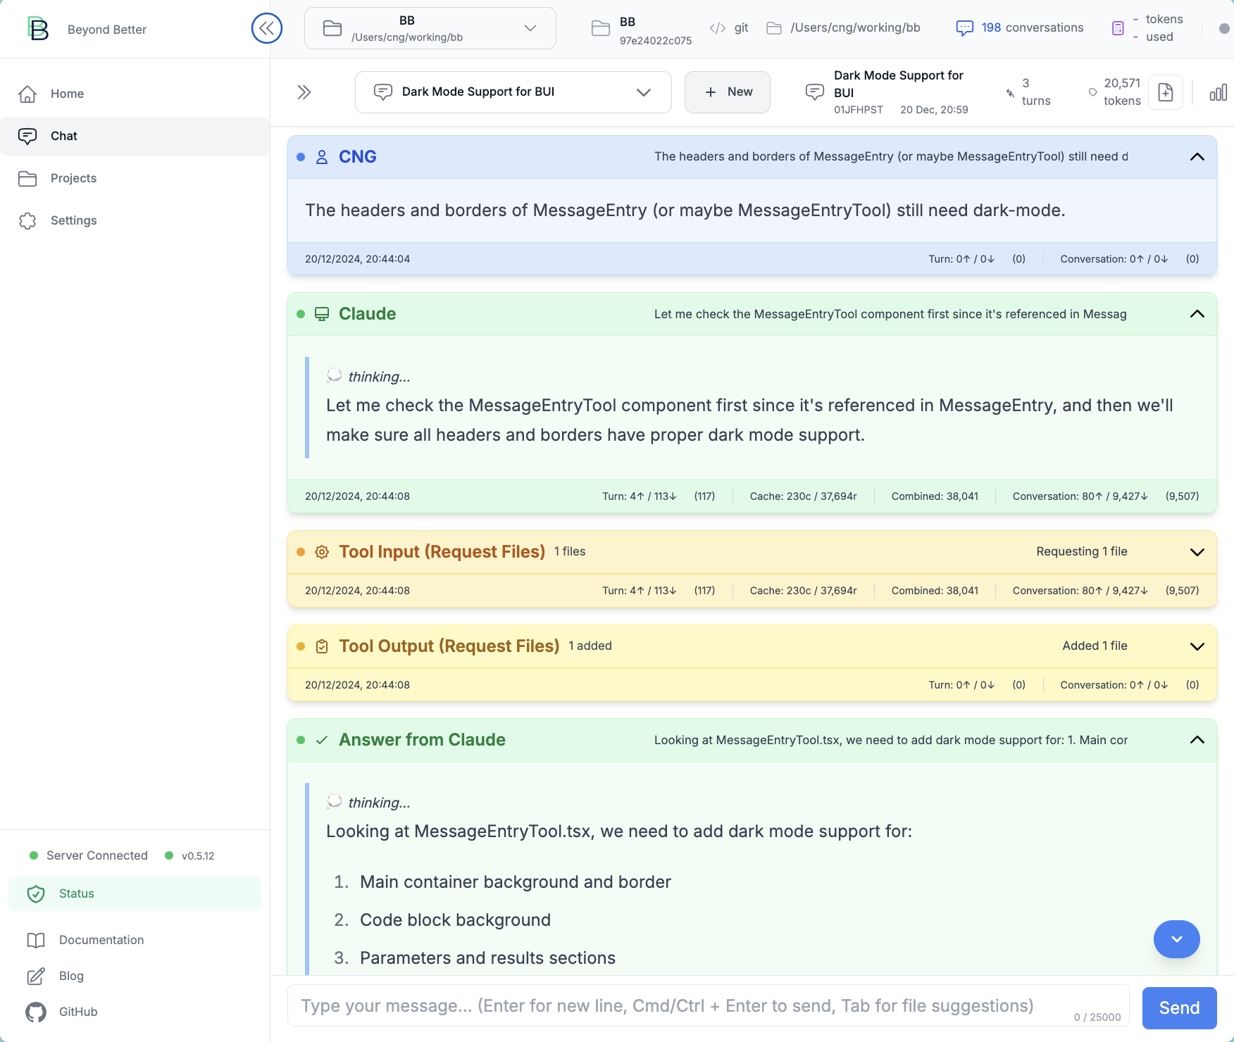The width and height of the screenshot is (1234, 1042).
Task: Open the bar chart statistics icon
Action: (x=1218, y=92)
